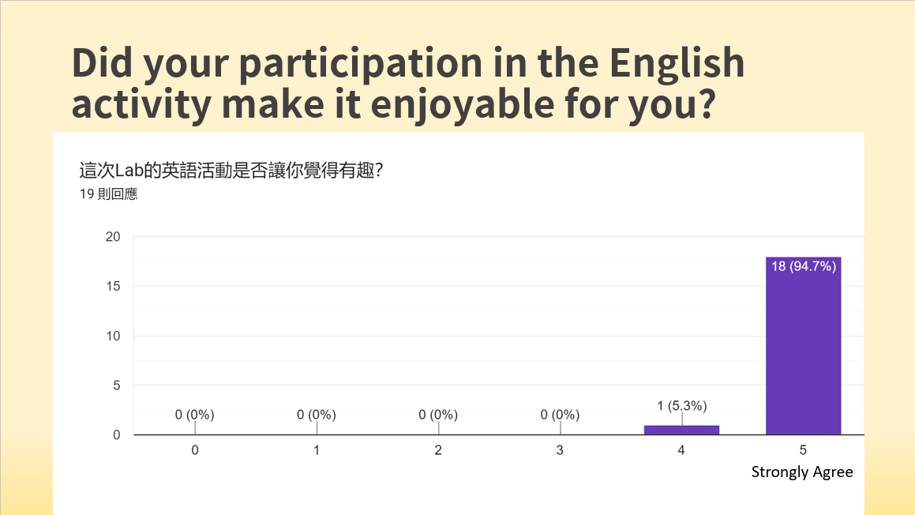This screenshot has height=515, width=915.
Task: Click the x-axis label 2
Action: tap(438, 450)
